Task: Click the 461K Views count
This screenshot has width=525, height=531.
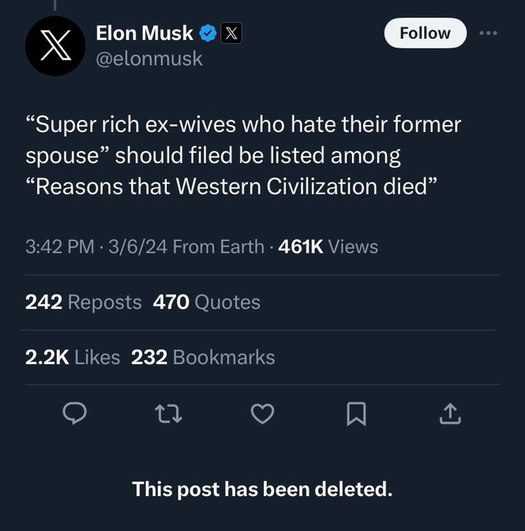Action: [328, 247]
